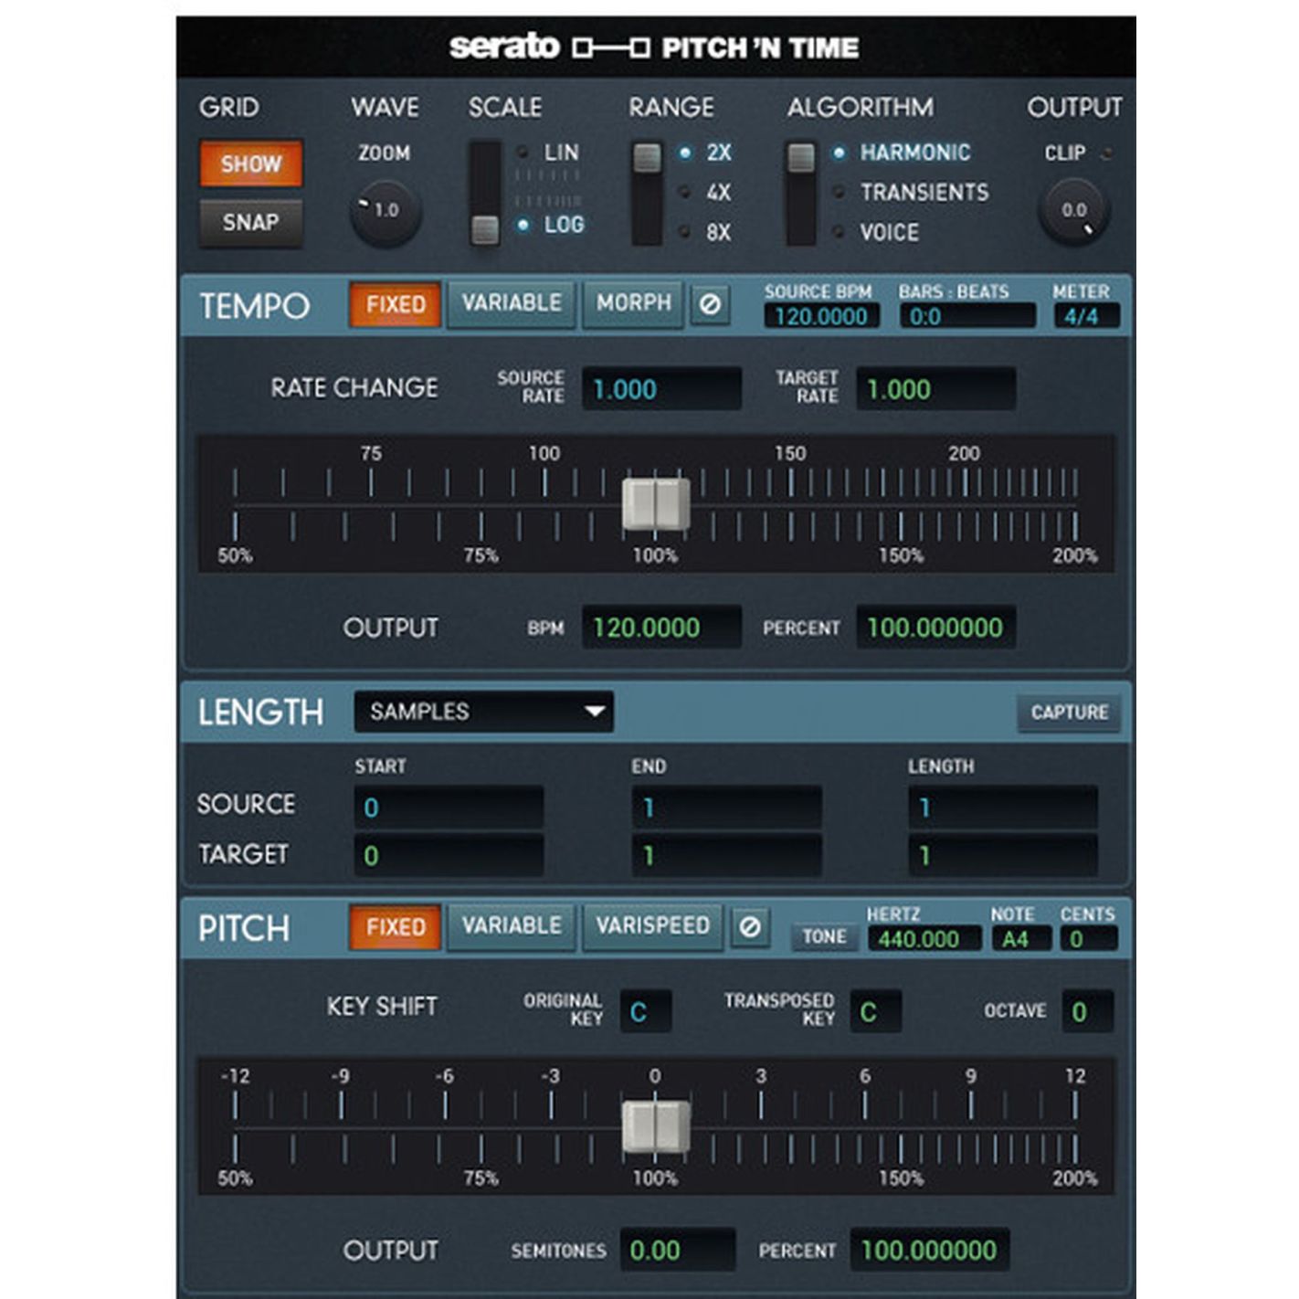Select the tempo FIXED tab
This screenshot has width=1299, height=1299.
pos(396,304)
